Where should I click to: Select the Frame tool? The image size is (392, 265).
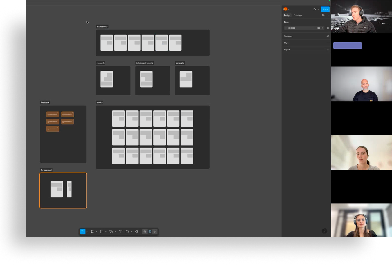click(92, 232)
